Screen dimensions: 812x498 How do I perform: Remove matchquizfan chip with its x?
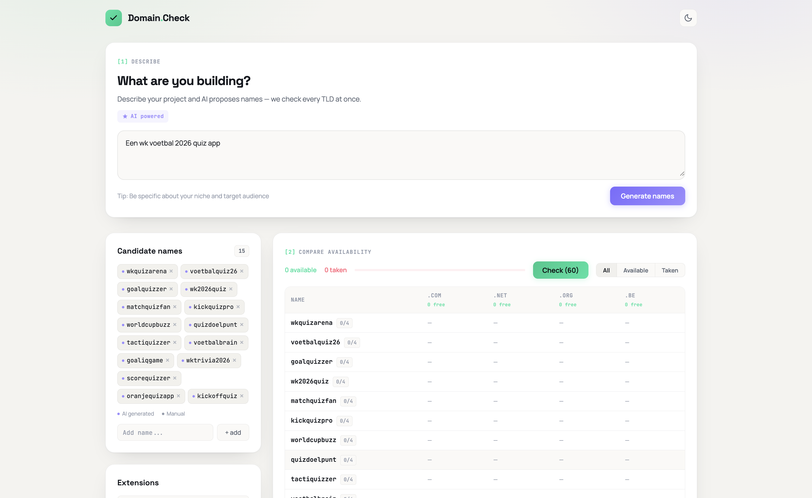pyautogui.click(x=175, y=307)
